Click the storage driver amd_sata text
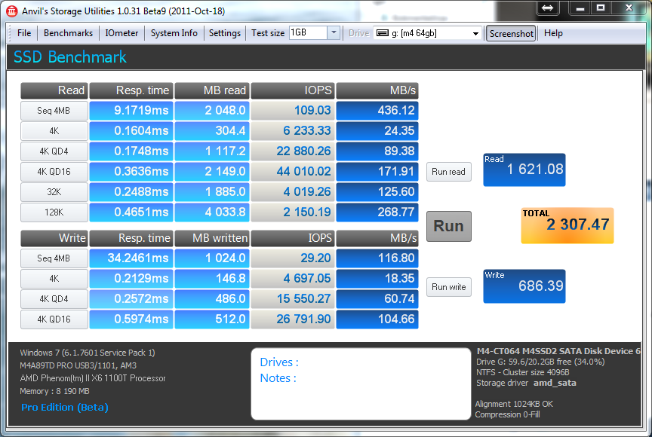Screen dimensions: 652x437 pyautogui.click(x=555, y=383)
